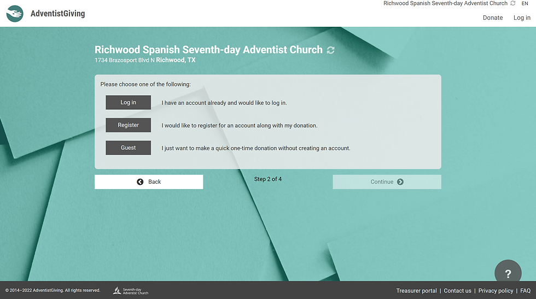View the Privacy policy link
536x299 pixels.
click(x=496, y=291)
